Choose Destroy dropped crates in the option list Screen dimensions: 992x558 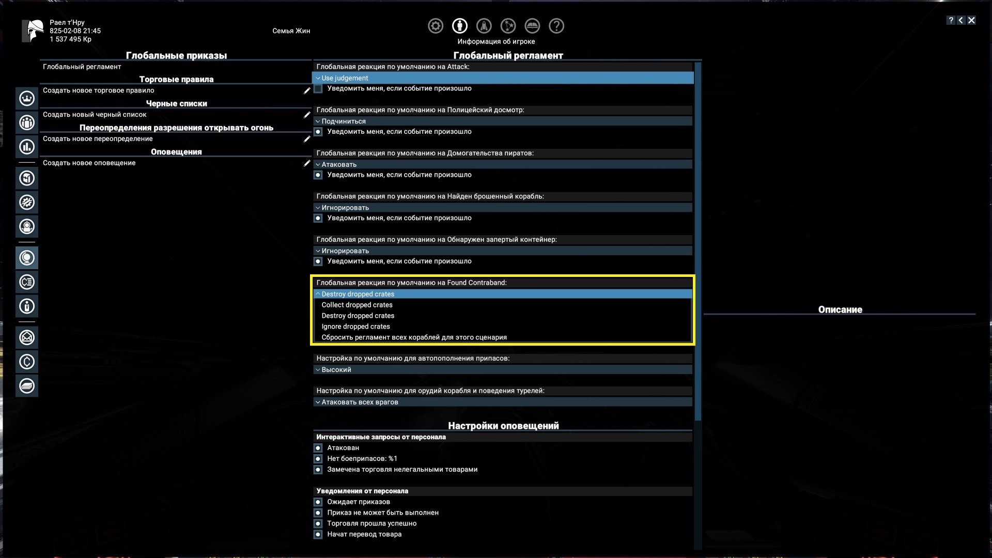(x=503, y=316)
